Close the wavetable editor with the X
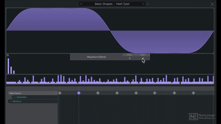Image resolution: width=221 pixels, height=124 pixels. pyautogui.click(x=212, y=4)
